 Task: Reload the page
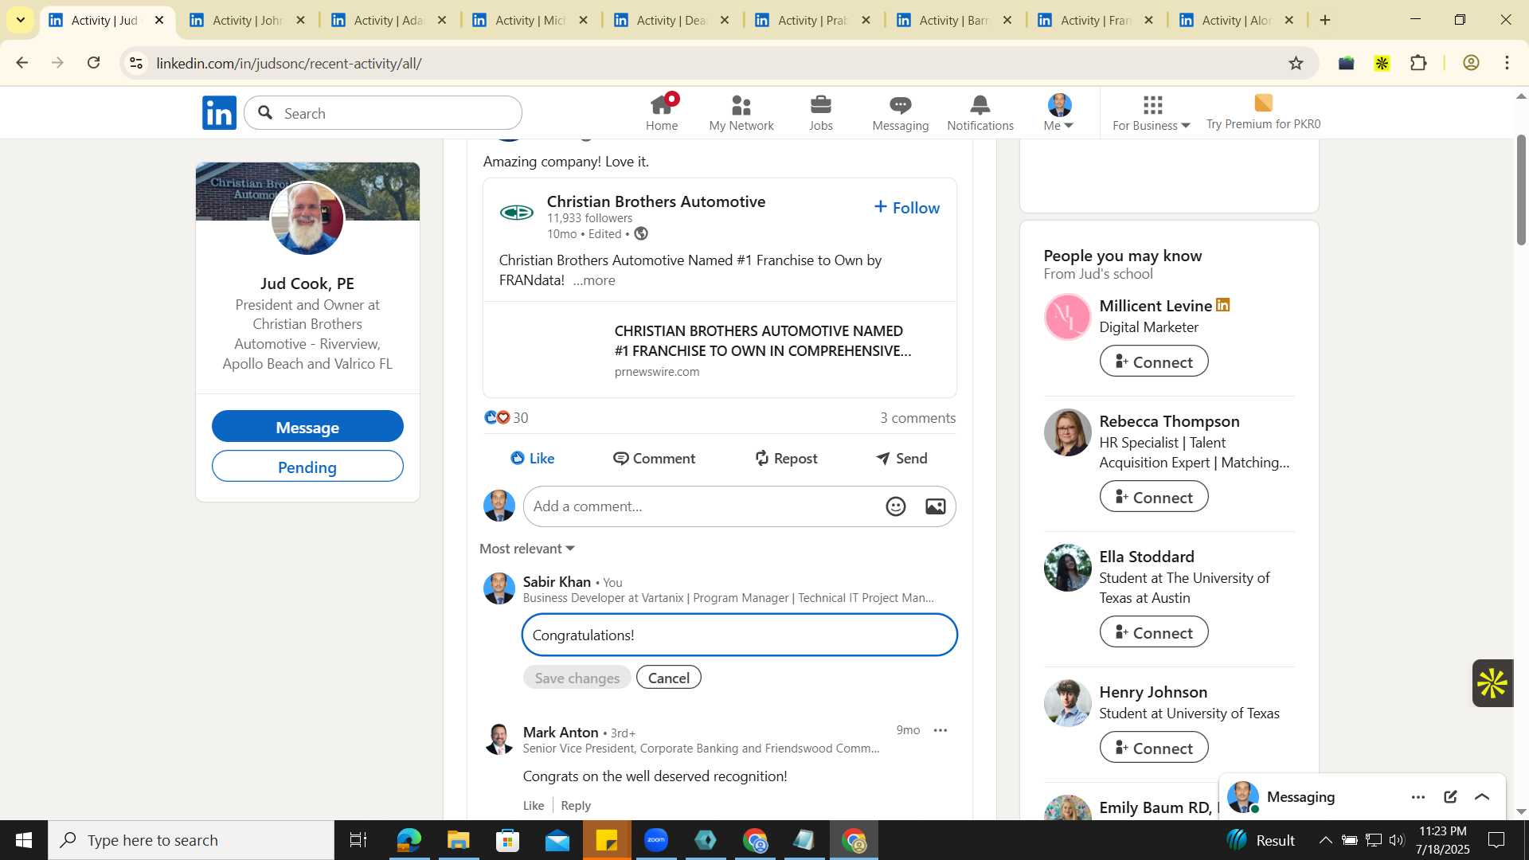pos(94,63)
